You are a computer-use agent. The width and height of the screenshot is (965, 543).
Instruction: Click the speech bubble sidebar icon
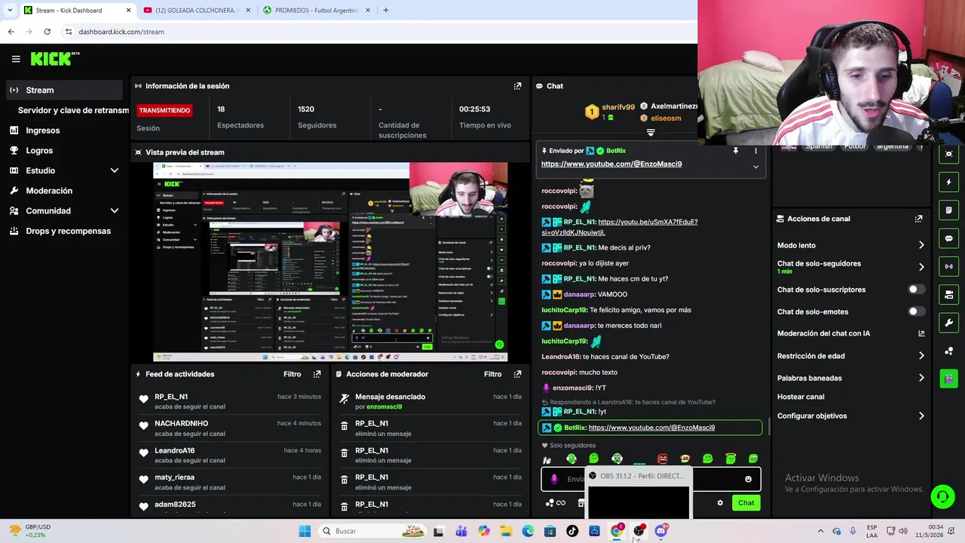[x=948, y=238]
